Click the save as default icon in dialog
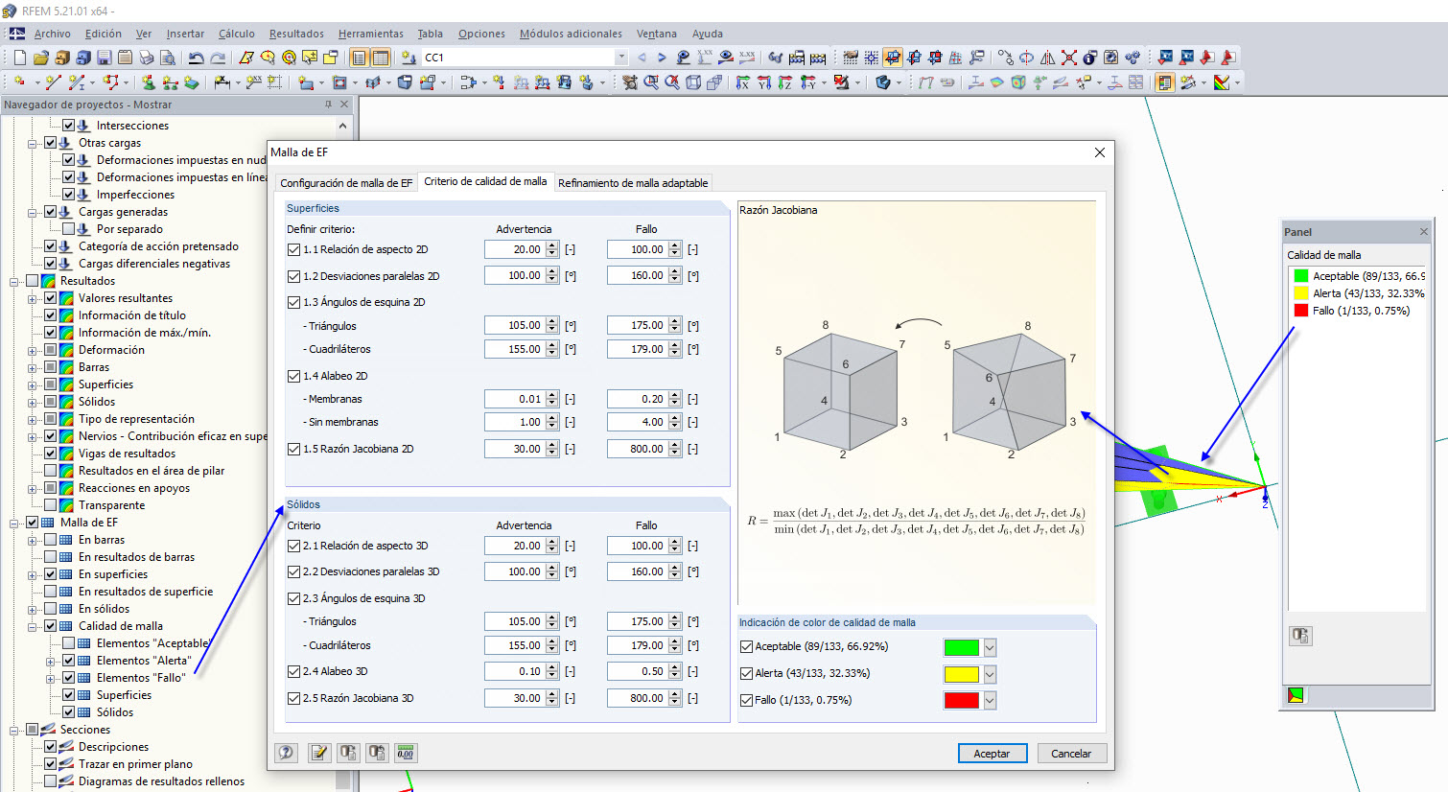 click(377, 753)
